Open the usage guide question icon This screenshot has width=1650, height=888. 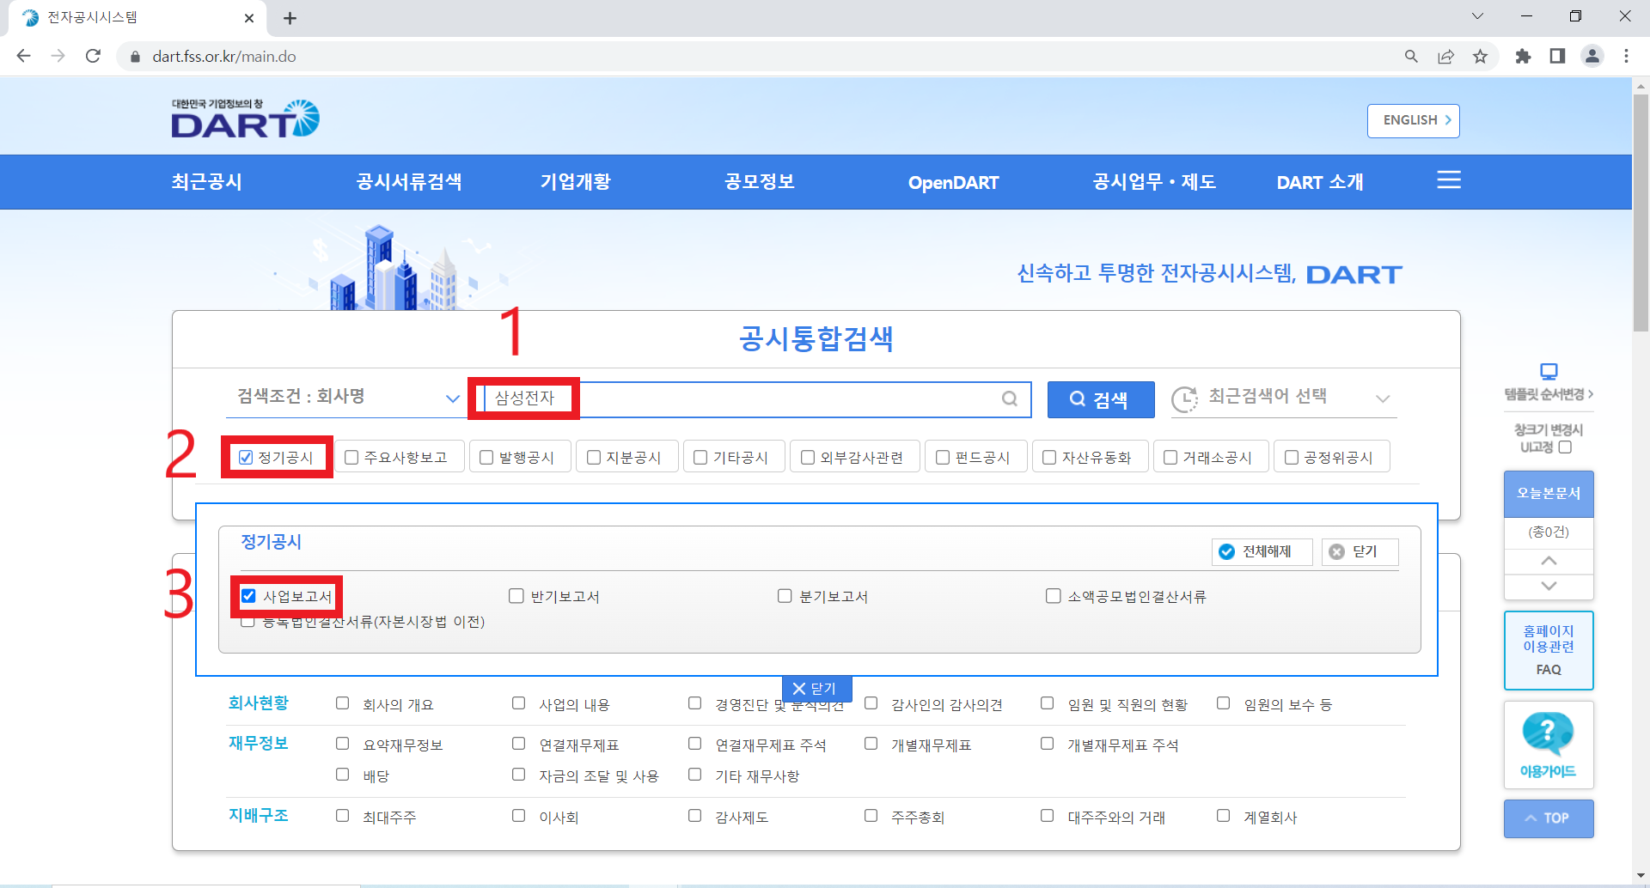coord(1548,733)
